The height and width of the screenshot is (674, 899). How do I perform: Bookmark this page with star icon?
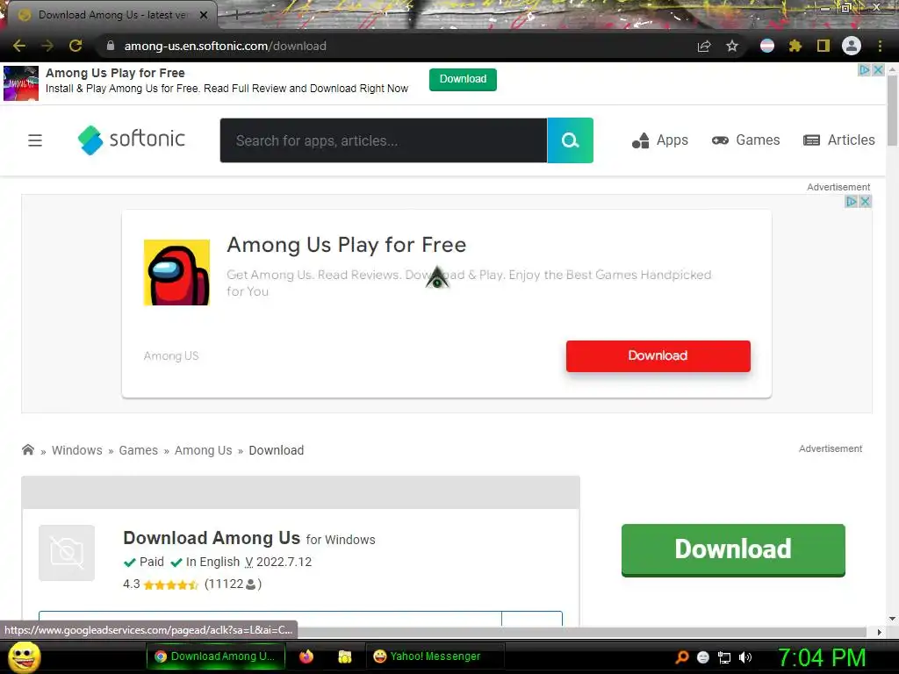[732, 46]
